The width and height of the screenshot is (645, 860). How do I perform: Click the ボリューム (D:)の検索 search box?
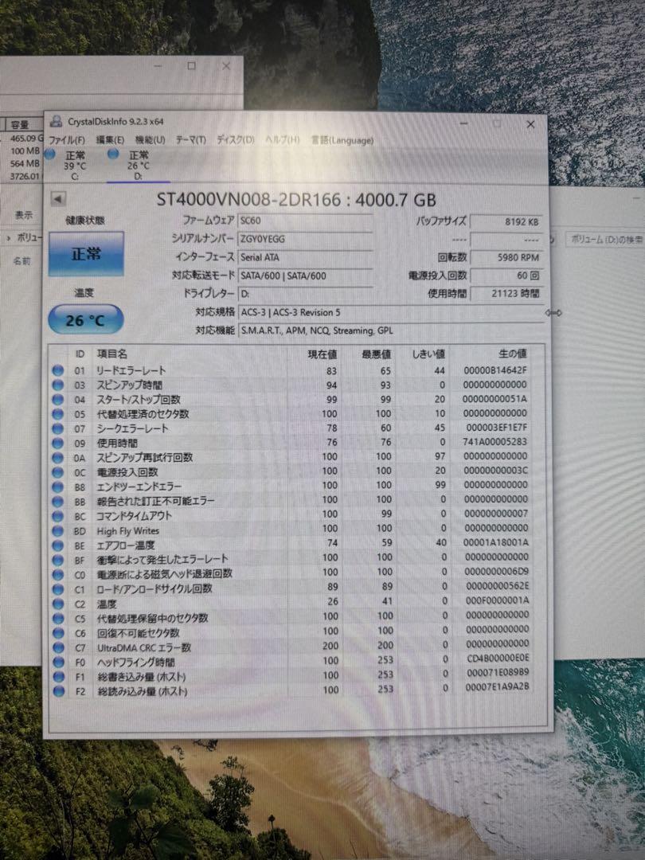(605, 239)
